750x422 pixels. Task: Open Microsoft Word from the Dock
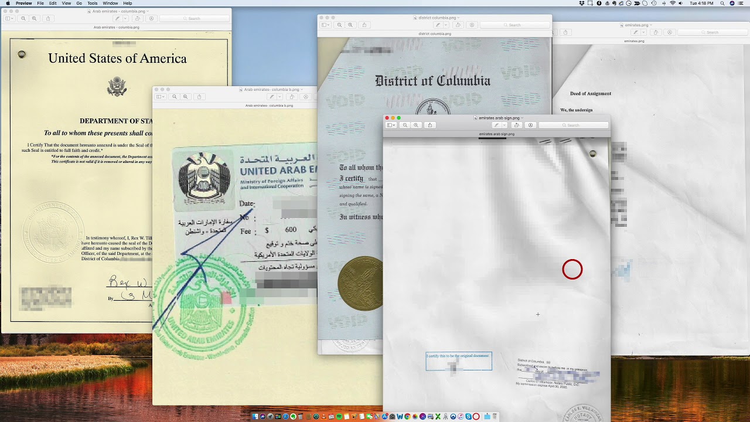[x=400, y=417]
